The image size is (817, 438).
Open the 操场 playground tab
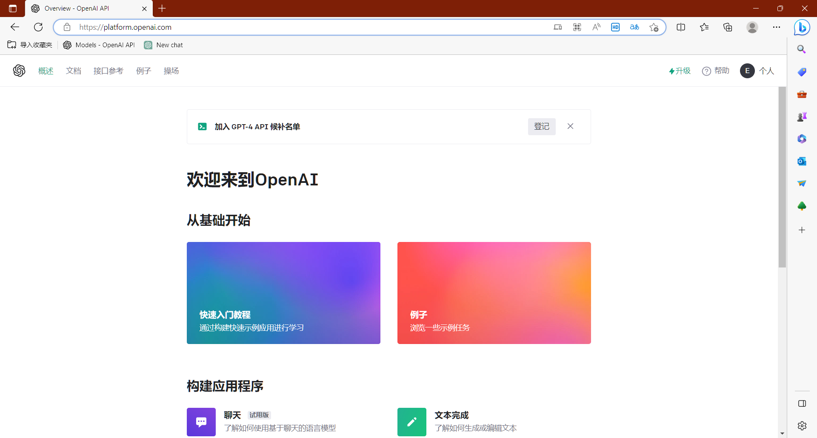tap(171, 71)
